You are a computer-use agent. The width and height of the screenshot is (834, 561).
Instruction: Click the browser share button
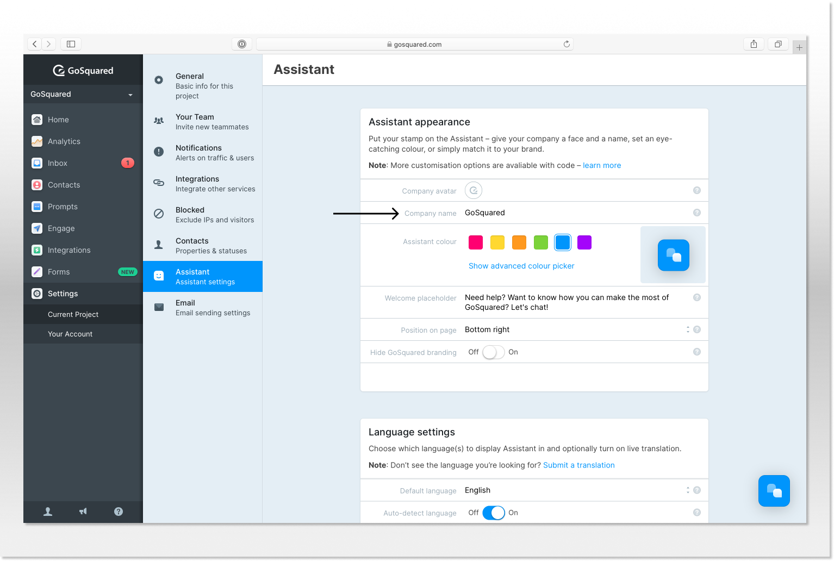coord(754,44)
